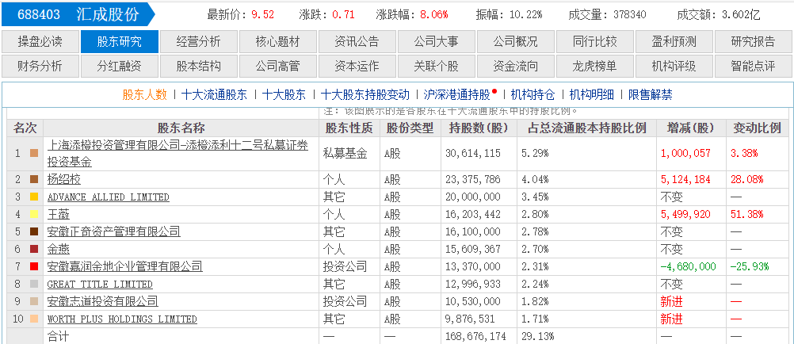Jump to 股东人数 section
Screen dimensions: 794x344
(x=144, y=94)
